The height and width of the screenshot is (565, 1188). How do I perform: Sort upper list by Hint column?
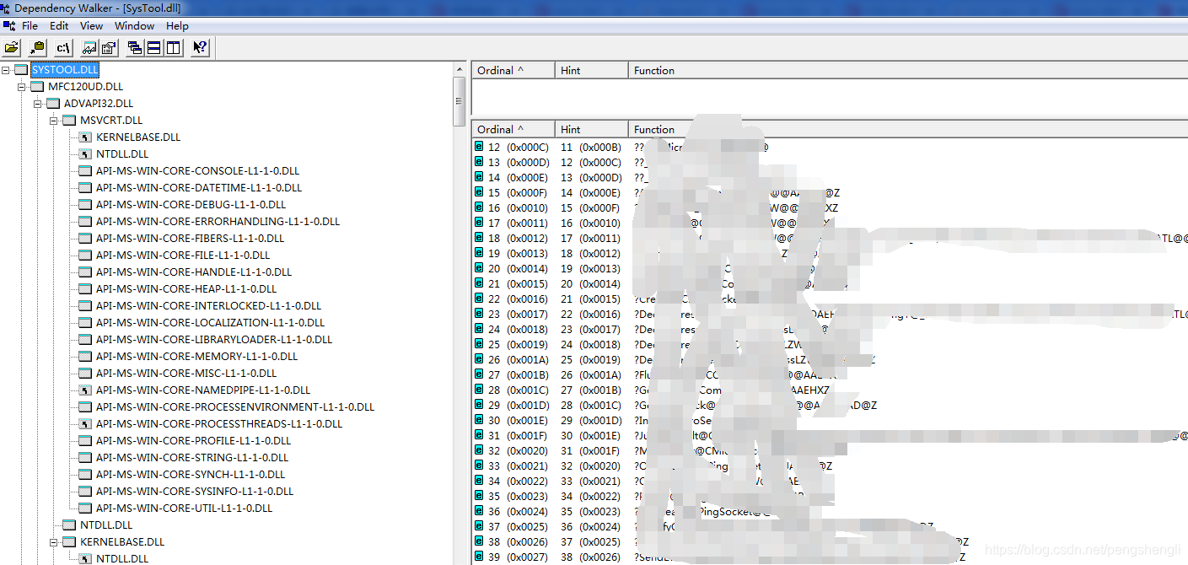(591, 70)
